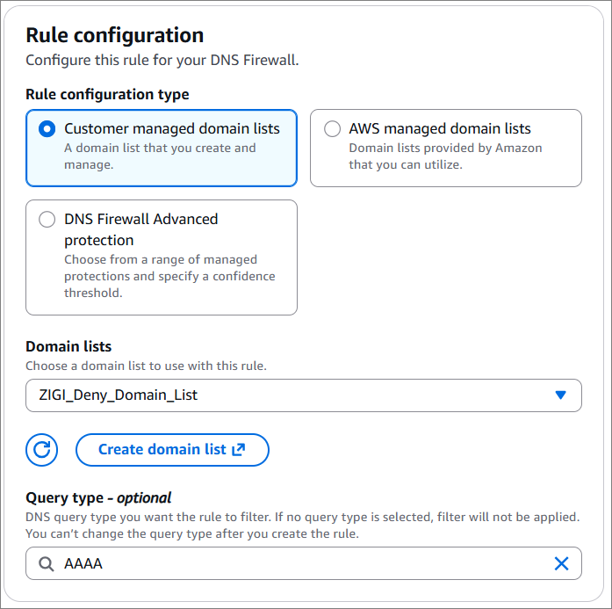The height and width of the screenshot is (609, 612).
Task: Click the Rule configuration heading
Action: pyautogui.click(x=115, y=35)
